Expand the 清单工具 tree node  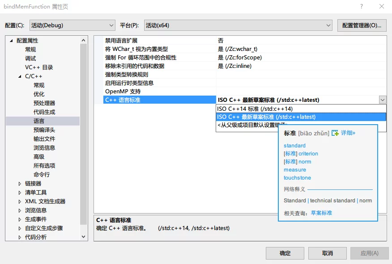20,193
